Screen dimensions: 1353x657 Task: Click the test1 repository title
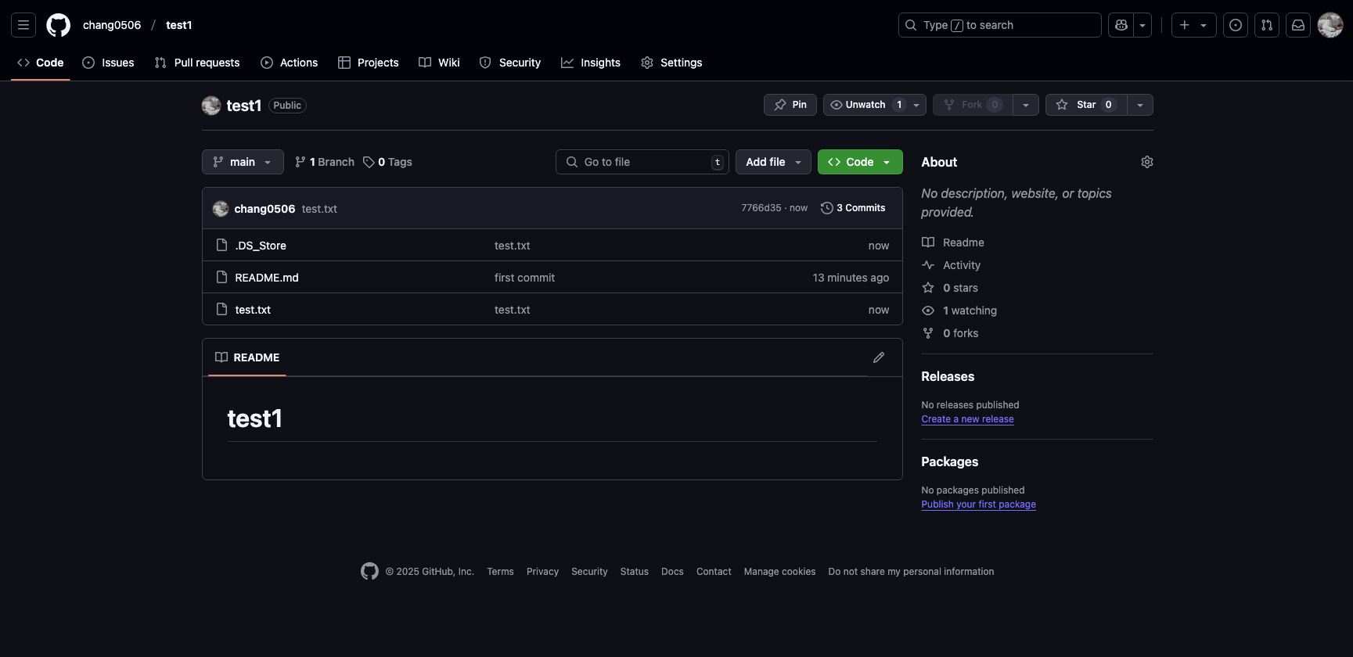pyautogui.click(x=244, y=106)
